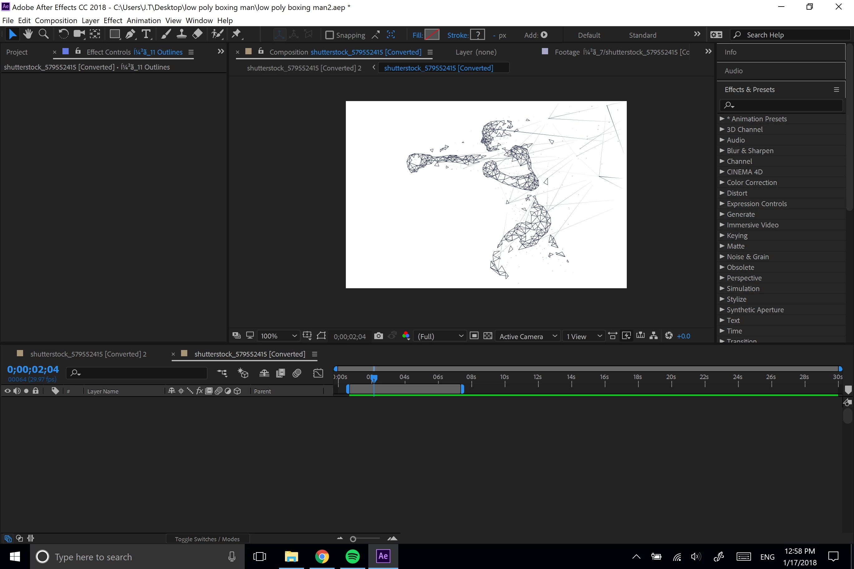Select the Pen tool
The image size is (854, 569).
[130, 35]
